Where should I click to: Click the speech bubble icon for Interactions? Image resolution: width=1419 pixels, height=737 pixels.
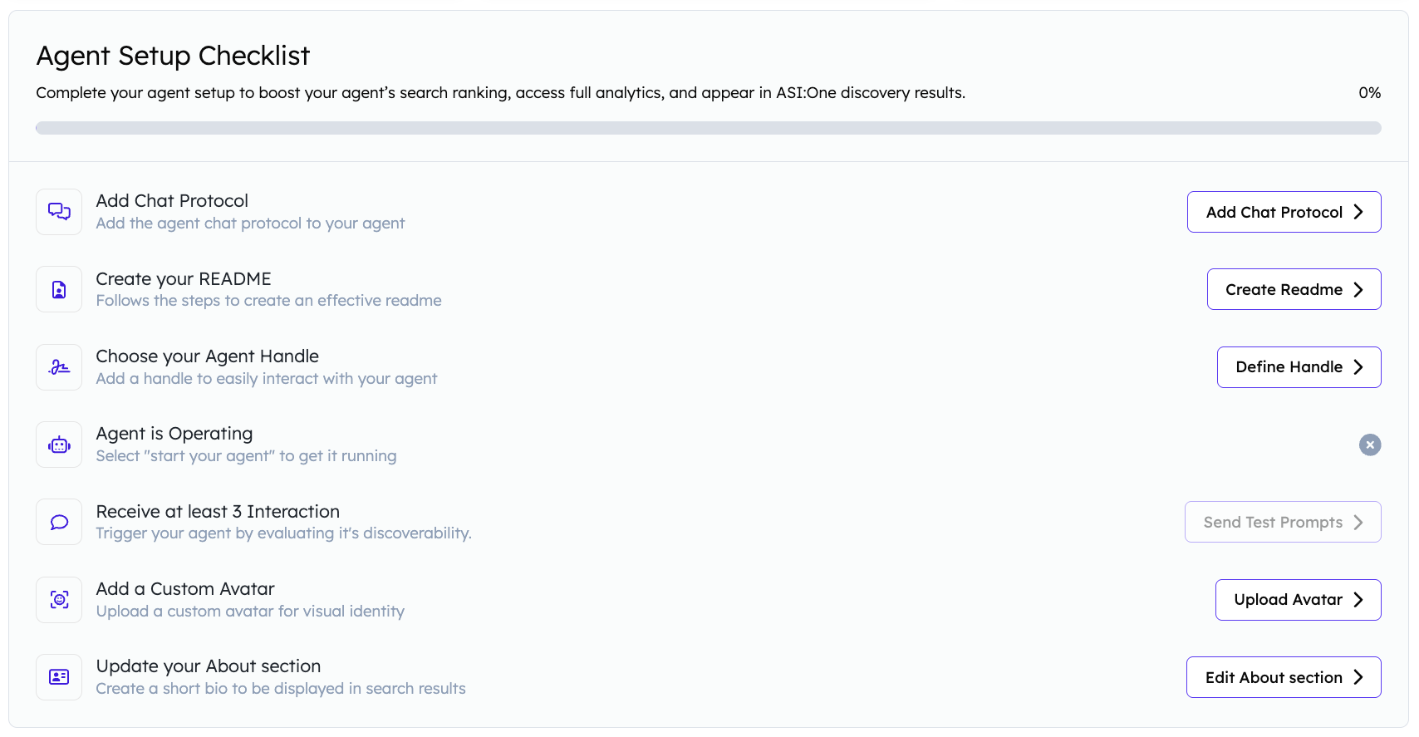coord(59,522)
